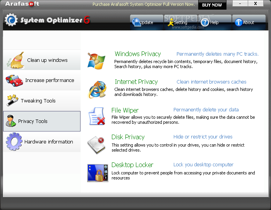Click the blue gear Hardware information icon

click(x=14, y=142)
